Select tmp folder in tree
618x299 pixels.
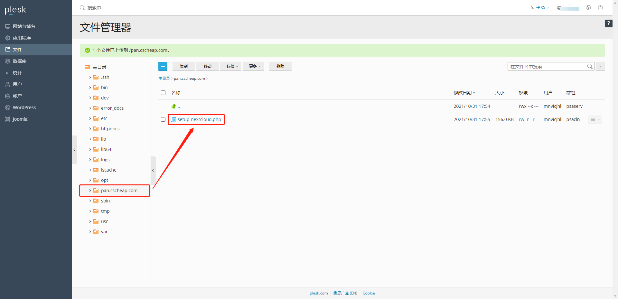105,211
